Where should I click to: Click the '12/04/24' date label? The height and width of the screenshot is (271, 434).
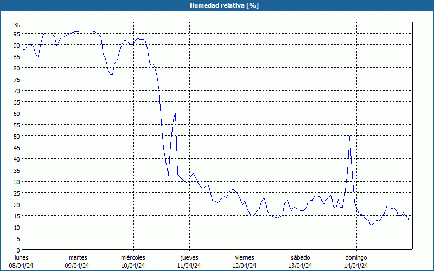pos(245,266)
